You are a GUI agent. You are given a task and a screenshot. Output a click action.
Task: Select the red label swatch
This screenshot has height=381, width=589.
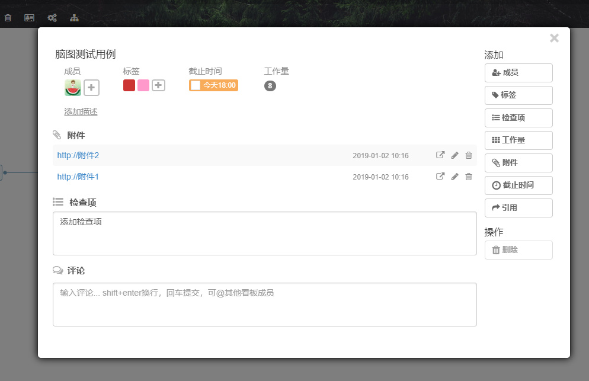[129, 85]
